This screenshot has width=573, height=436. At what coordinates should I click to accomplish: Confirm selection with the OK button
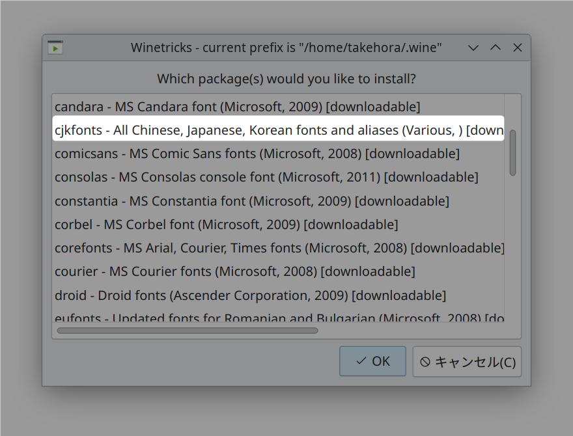pos(372,361)
